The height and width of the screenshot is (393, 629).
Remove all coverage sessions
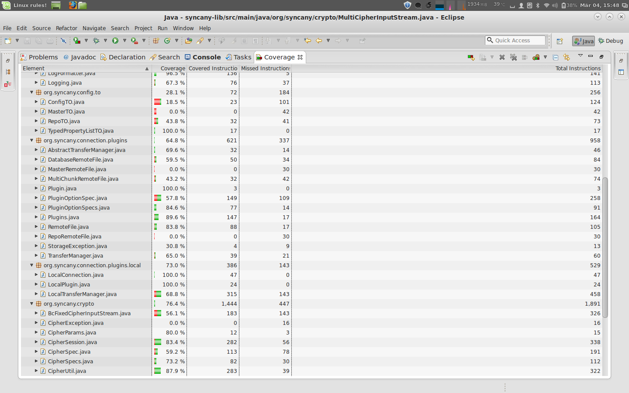(x=513, y=57)
